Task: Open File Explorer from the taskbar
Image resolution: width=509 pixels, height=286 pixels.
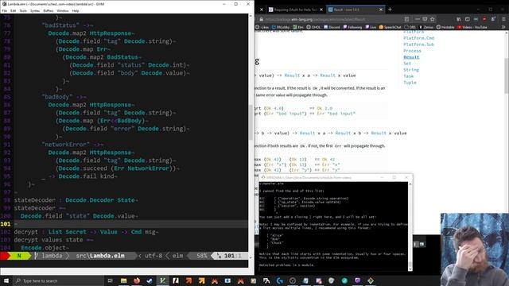Action: (124, 280)
